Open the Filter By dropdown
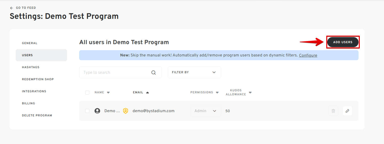 pyautogui.click(x=194, y=72)
